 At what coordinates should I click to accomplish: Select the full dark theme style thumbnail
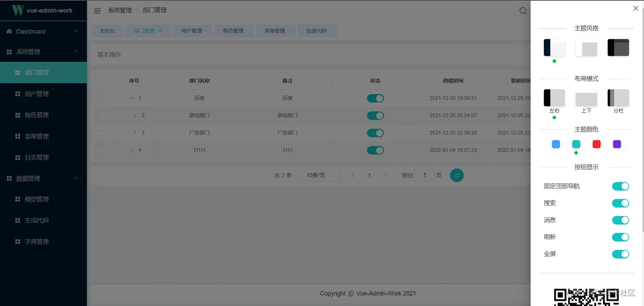pos(618,47)
